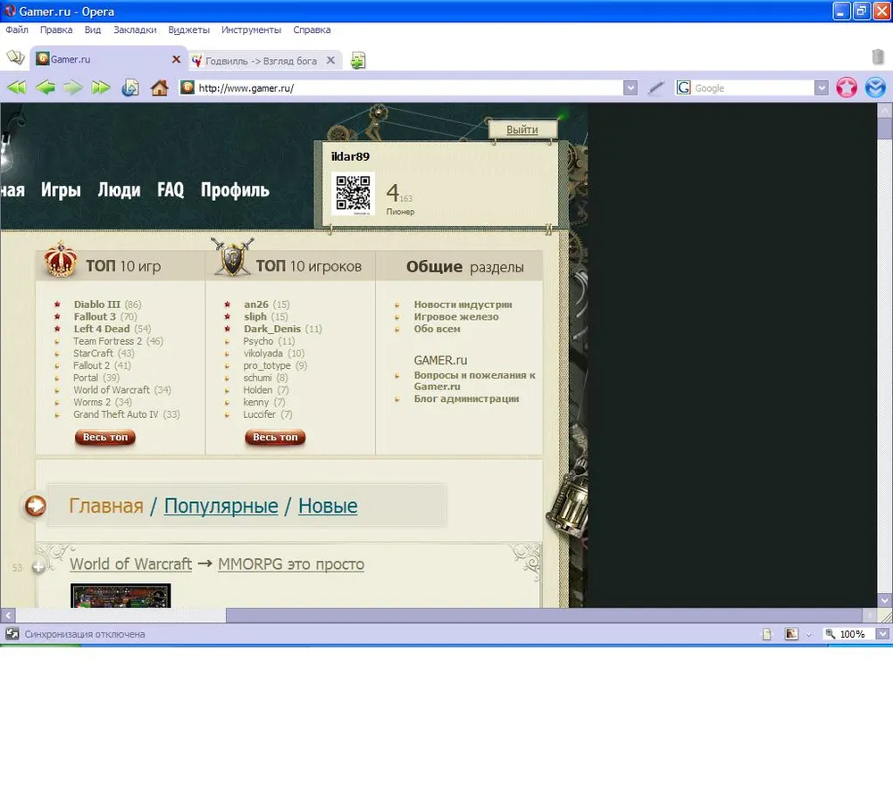Reload the page with the reload icon

coord(129,88)
